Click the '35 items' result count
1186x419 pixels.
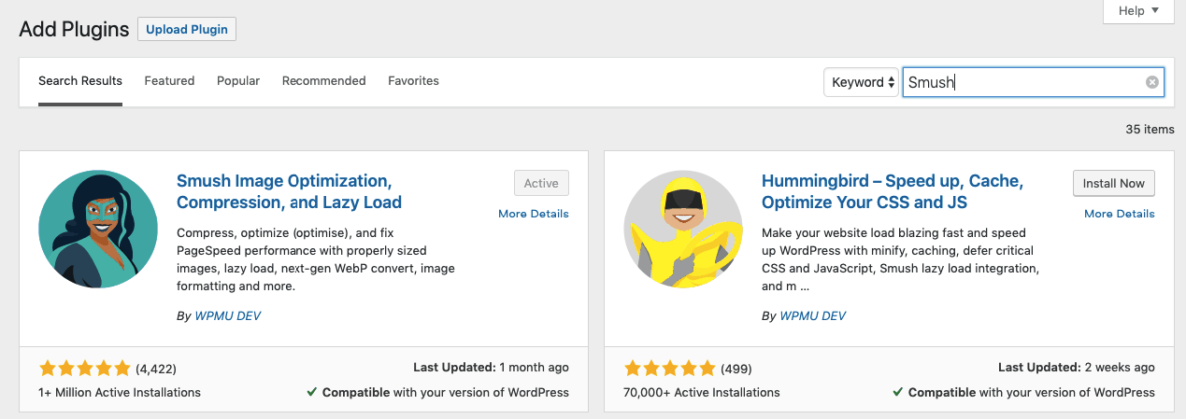click(1150, 130)
